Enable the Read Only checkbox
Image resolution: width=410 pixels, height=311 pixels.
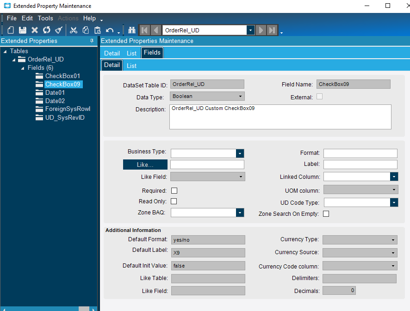click(174, 201)
